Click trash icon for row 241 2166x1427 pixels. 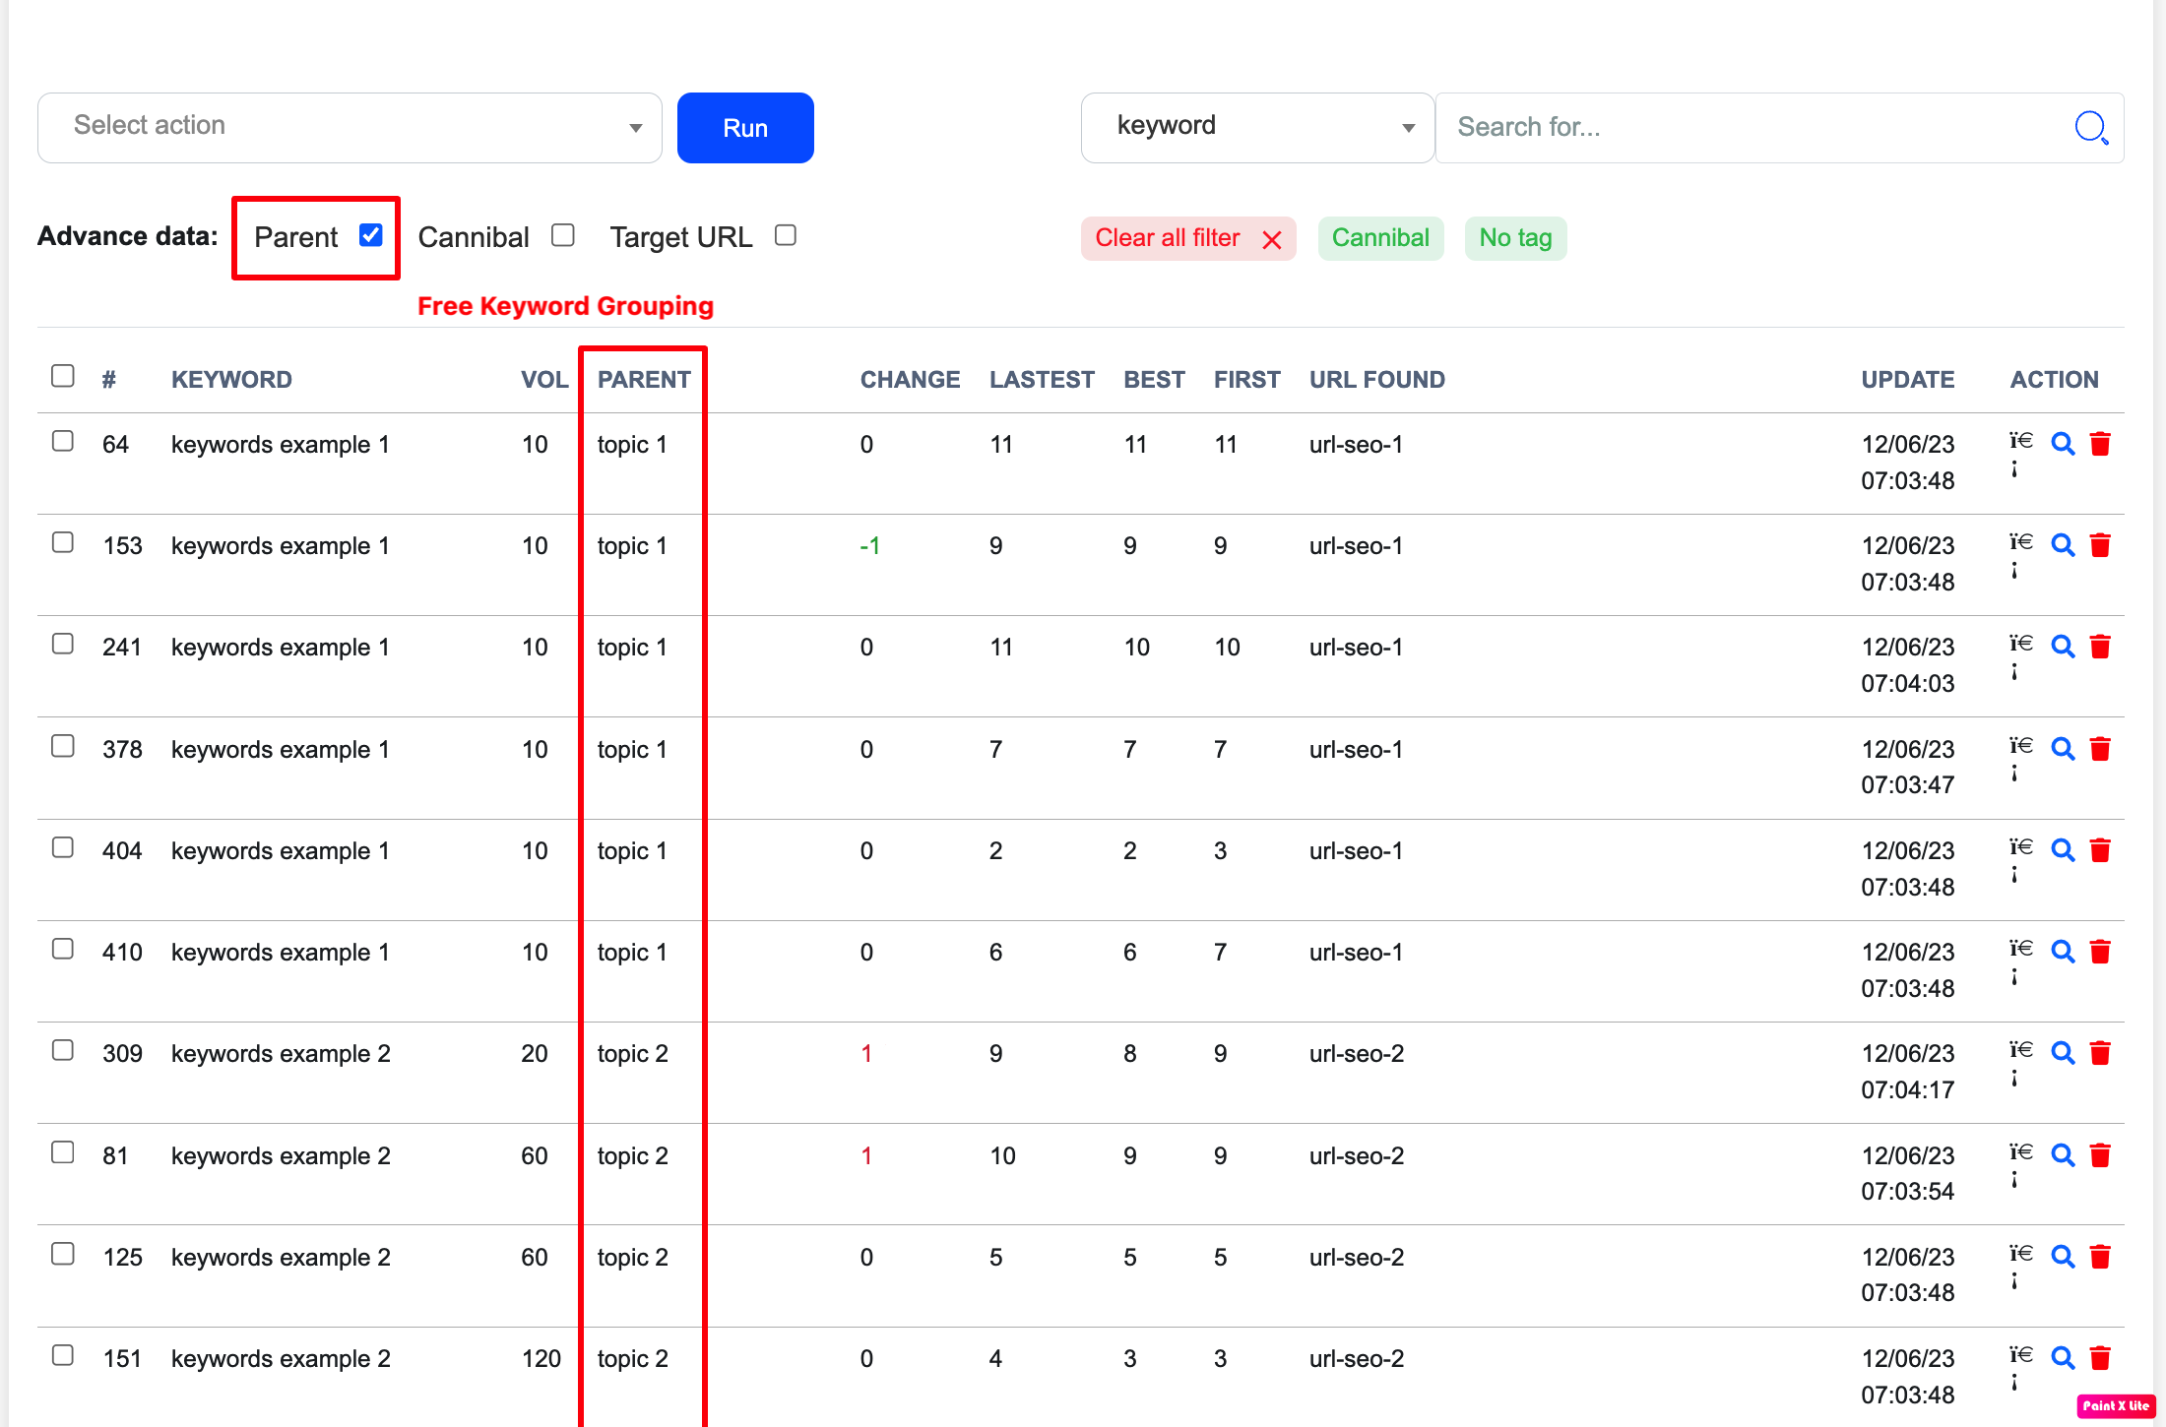pyautogui.click(x=2100, y=647)
